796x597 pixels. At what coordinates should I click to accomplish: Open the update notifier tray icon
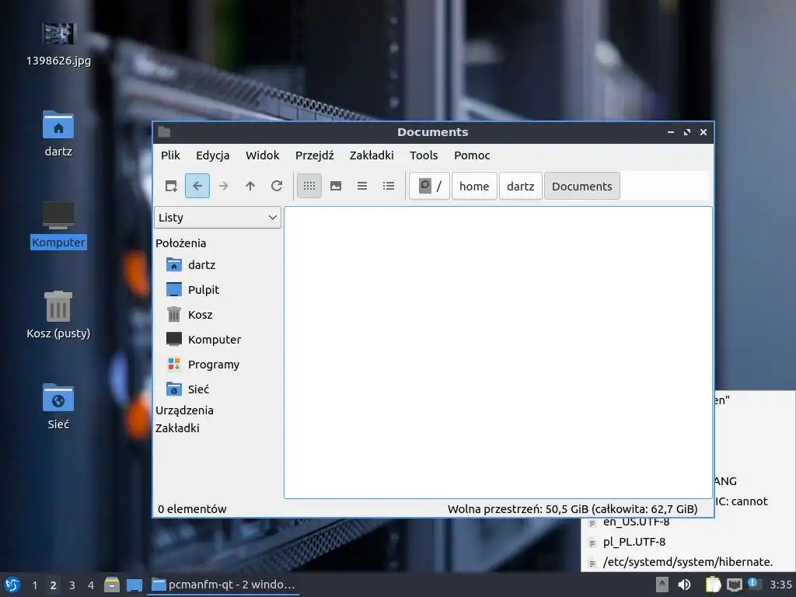[754, 584]
